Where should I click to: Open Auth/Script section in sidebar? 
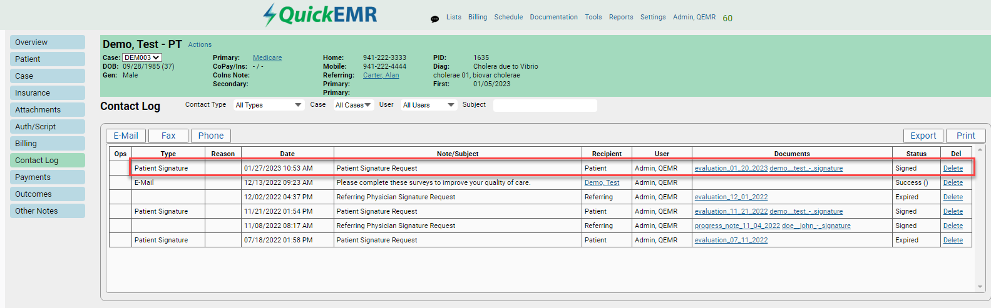(48, 127)
